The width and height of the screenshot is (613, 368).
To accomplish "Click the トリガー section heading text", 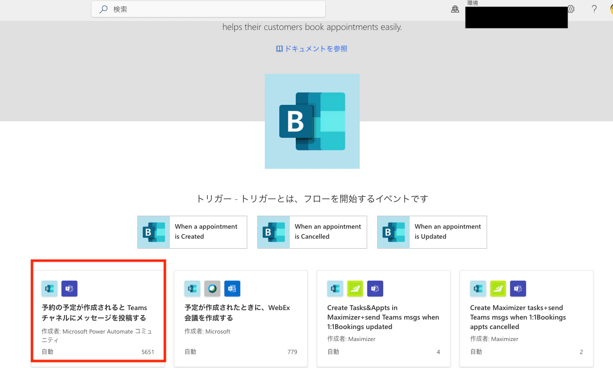I will 312,199.
